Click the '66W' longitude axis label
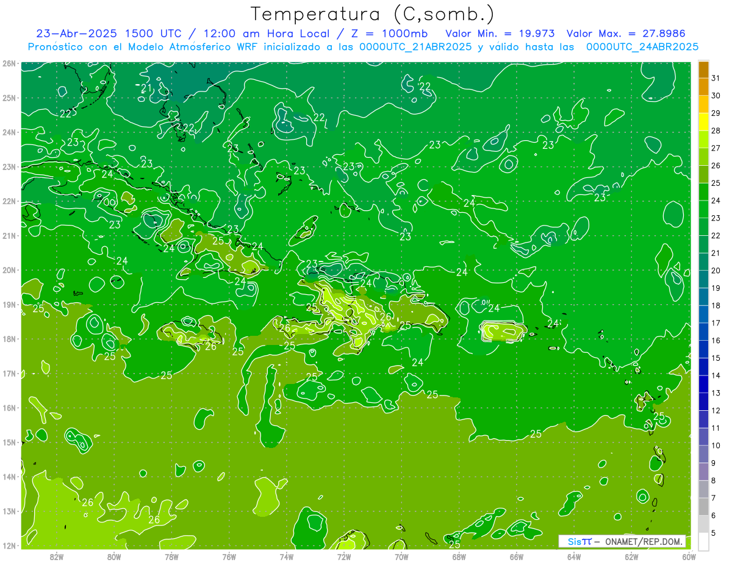 pyautogui.click(x=517, y=556)
